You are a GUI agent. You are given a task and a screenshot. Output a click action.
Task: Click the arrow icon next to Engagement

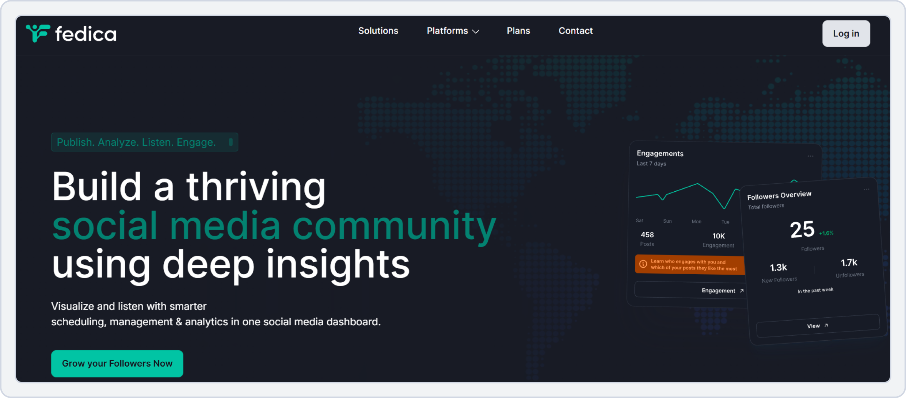point(741,290)
